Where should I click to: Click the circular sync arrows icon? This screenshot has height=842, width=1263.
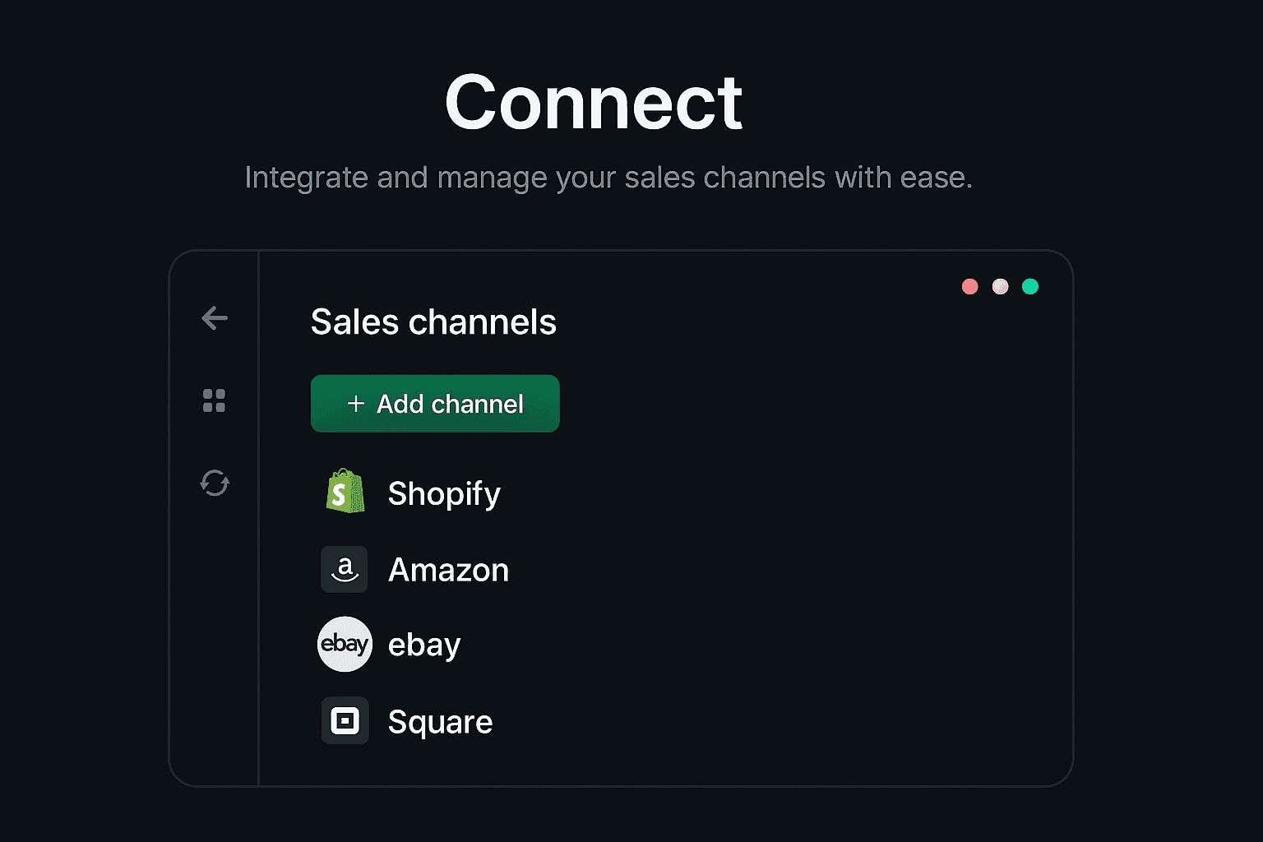click(x=215, y=483)
